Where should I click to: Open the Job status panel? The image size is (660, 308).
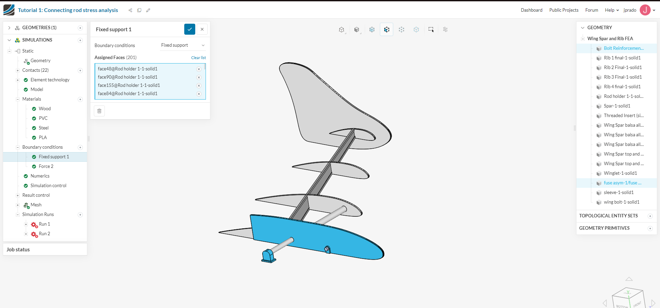[45, 250]
